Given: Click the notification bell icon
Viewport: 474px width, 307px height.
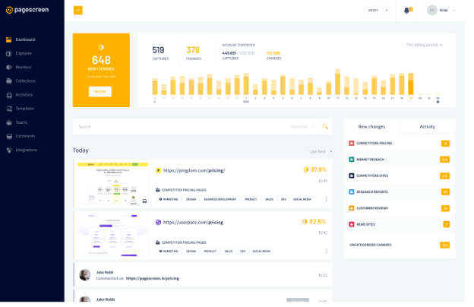Looking at the screenshot, I should point(407,11).
